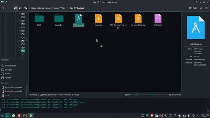Select the QSS_Resources_rc.py file
The image size is (210, 118).
[x=118, y=21]
